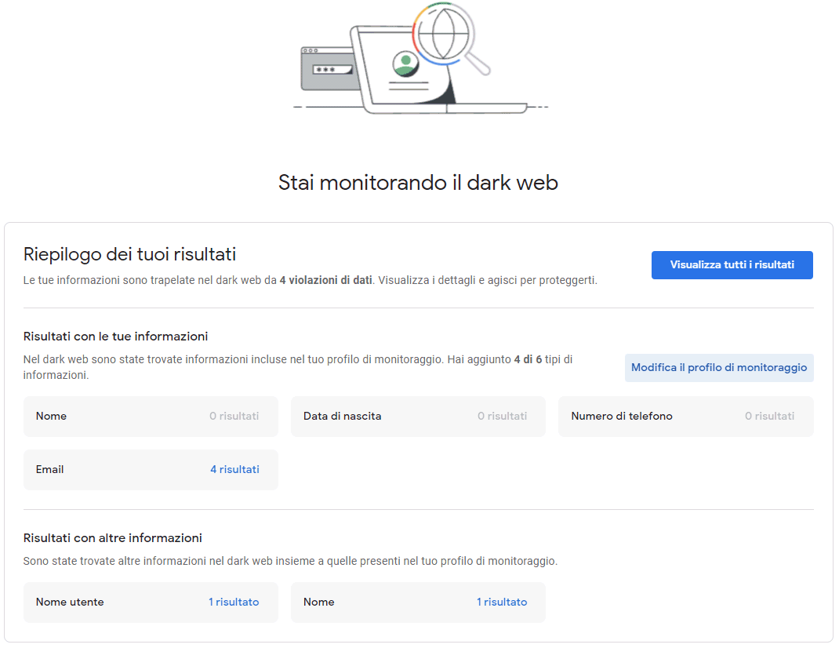Select the Nome utente label in its card
The height and width of the screenshot is (648, 839).
[70, 602]
